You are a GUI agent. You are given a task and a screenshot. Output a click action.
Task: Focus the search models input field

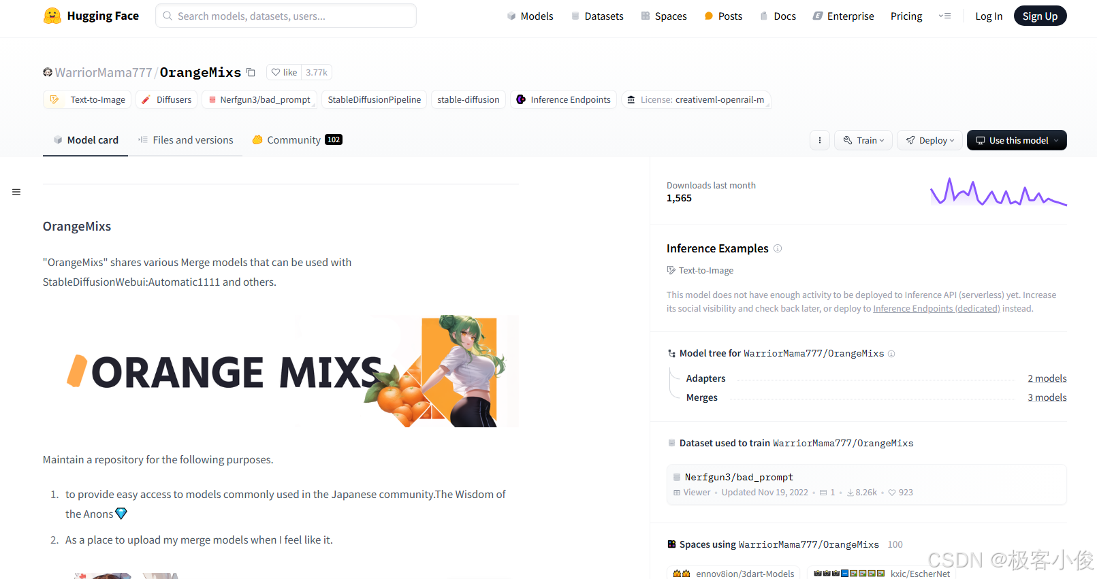click(286, 16)
